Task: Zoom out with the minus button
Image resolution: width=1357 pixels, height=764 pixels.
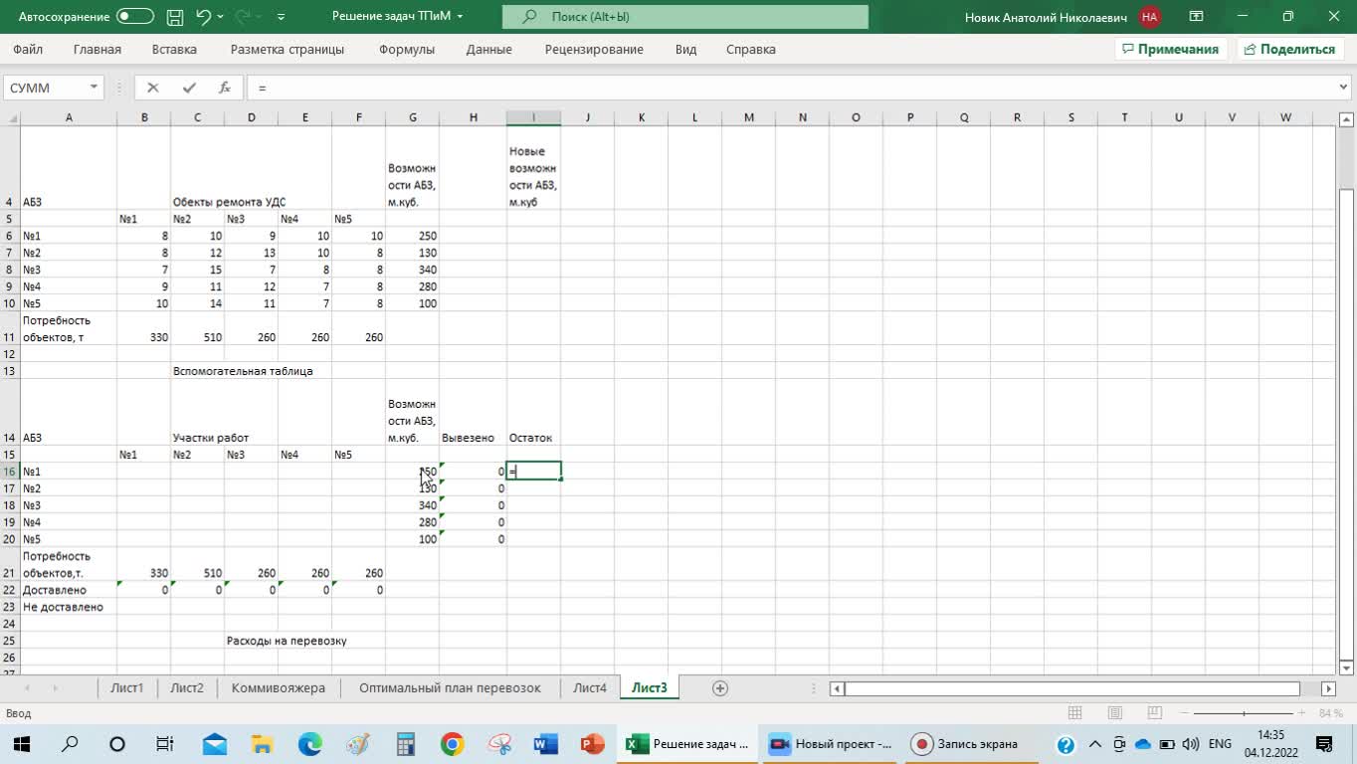Action: click(x=1184, y=713)
